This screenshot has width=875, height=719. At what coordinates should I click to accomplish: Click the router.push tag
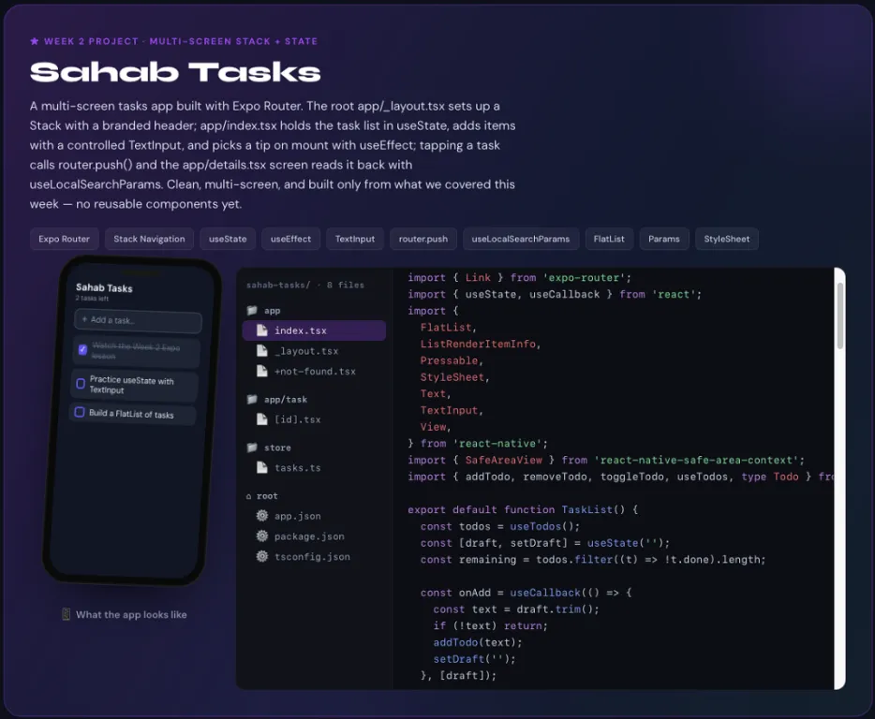[423, 239]
